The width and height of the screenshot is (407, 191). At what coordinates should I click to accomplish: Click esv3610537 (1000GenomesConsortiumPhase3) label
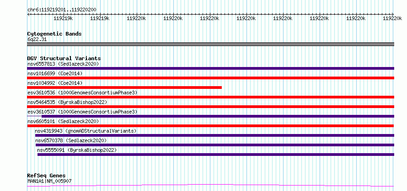pyautogui.click(x=82, y=112)
